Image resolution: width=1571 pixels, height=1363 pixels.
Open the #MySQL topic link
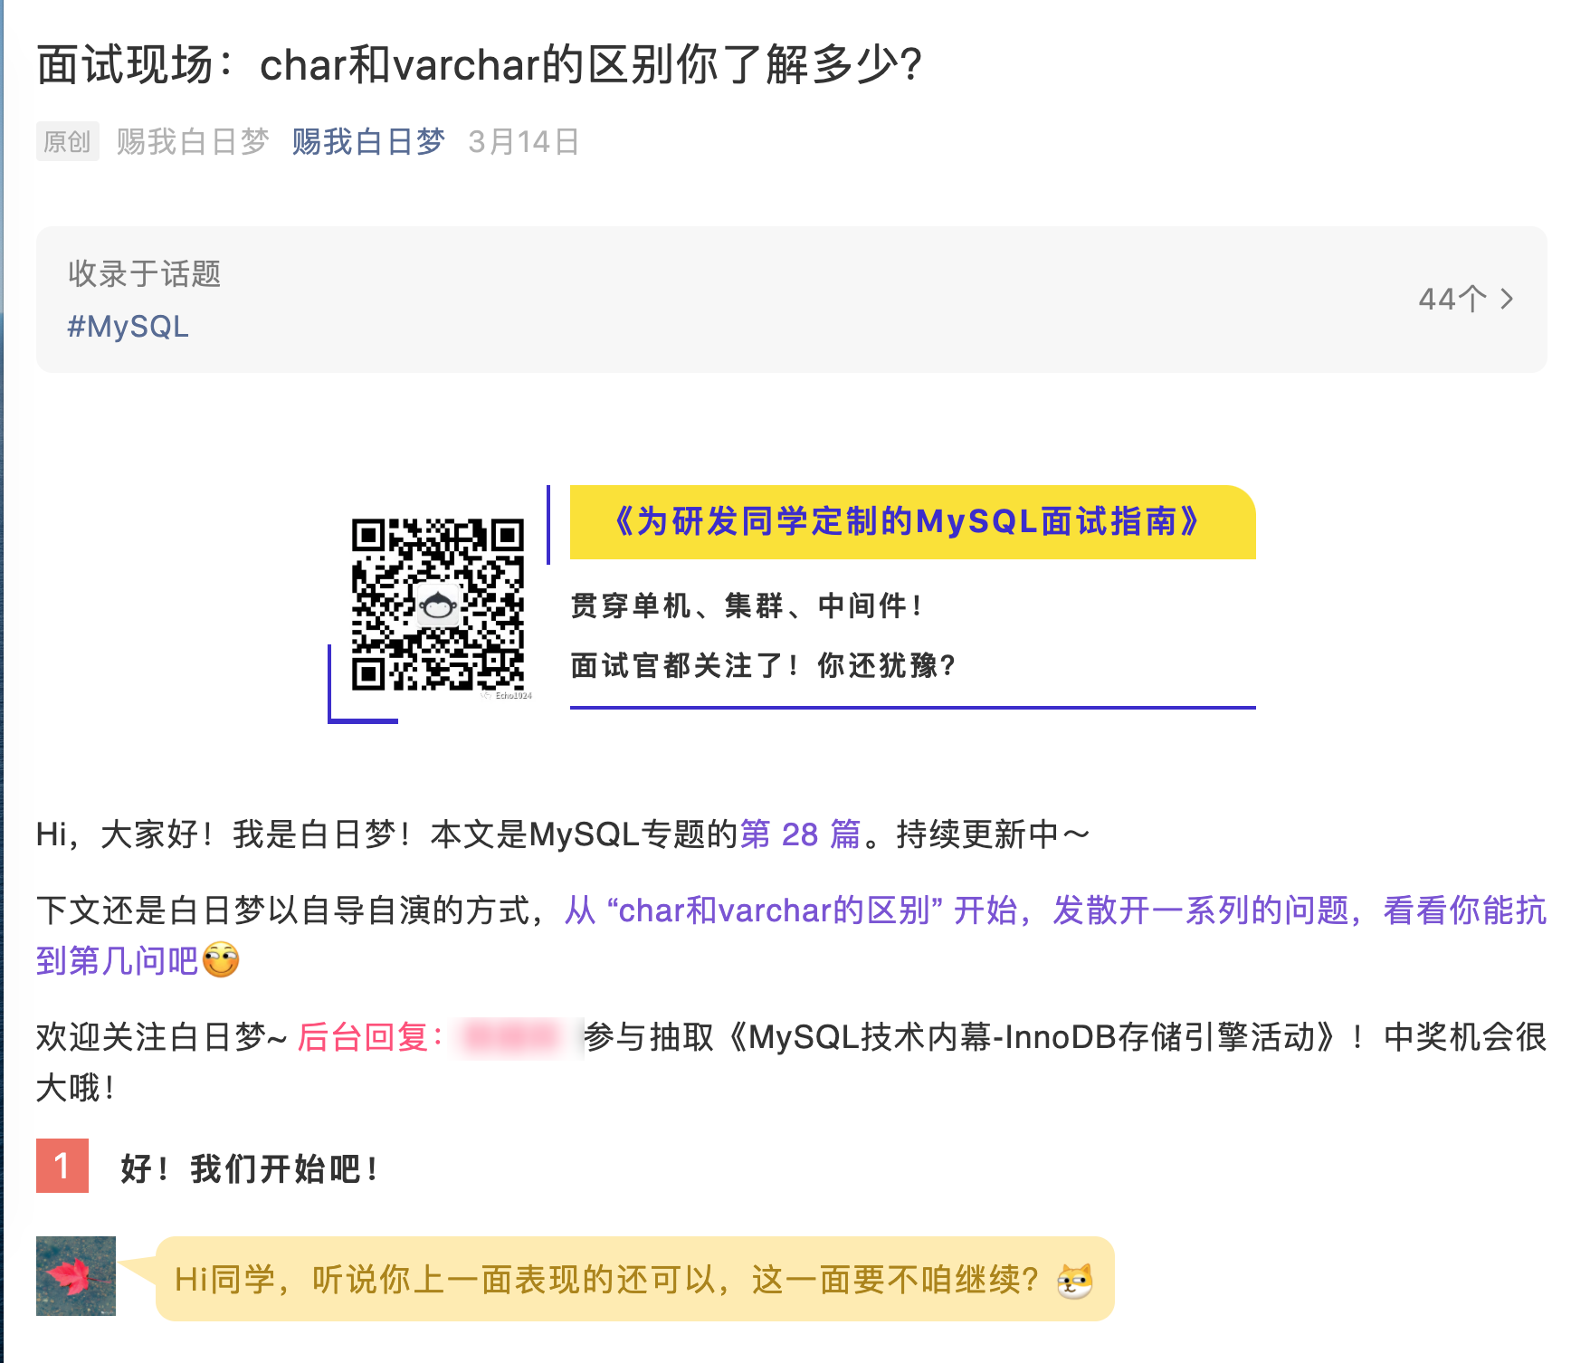click(129, 327)
